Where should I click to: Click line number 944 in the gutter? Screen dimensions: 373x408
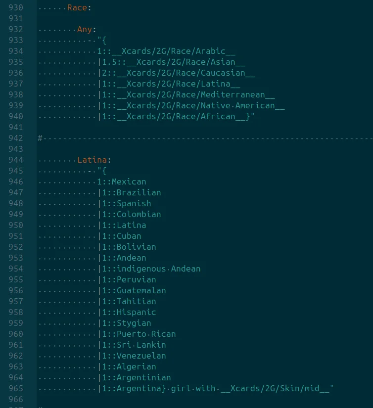pyautogui.click(x=16, y=160)
